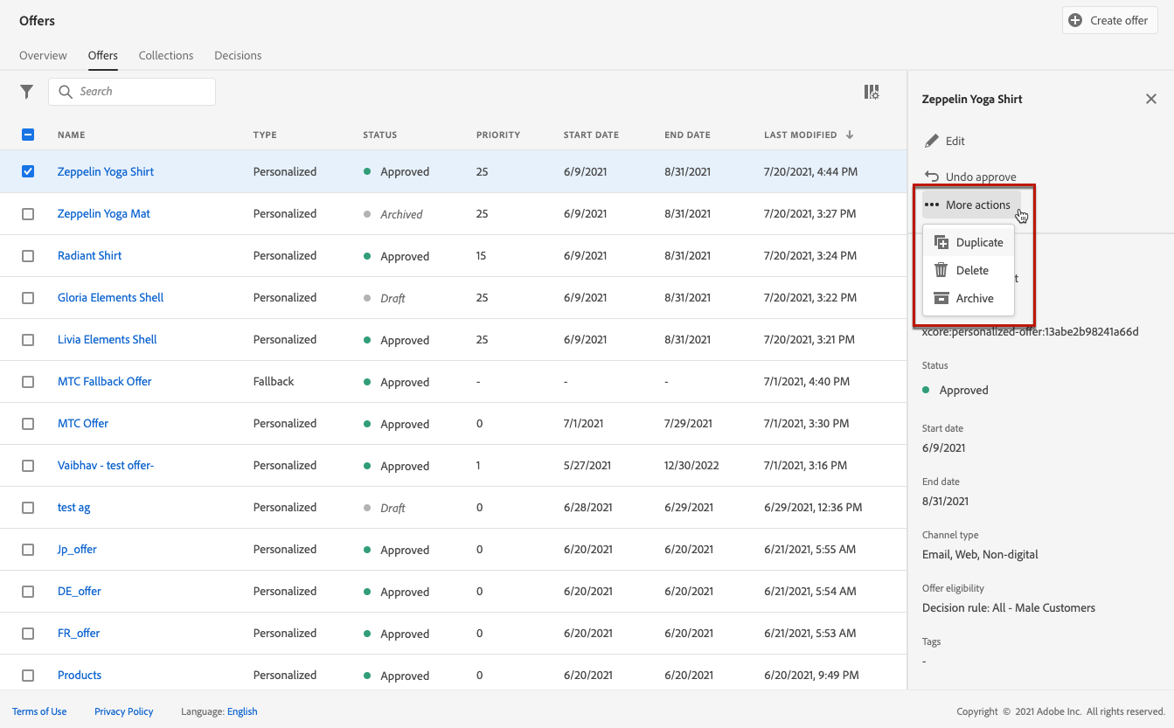Select Duplicate from the actions menu
Screen dimensions: 1174x728
969,242
